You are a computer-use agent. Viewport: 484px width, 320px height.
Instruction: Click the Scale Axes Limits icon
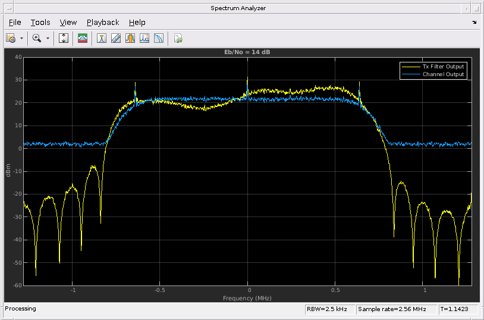point(64,38)
